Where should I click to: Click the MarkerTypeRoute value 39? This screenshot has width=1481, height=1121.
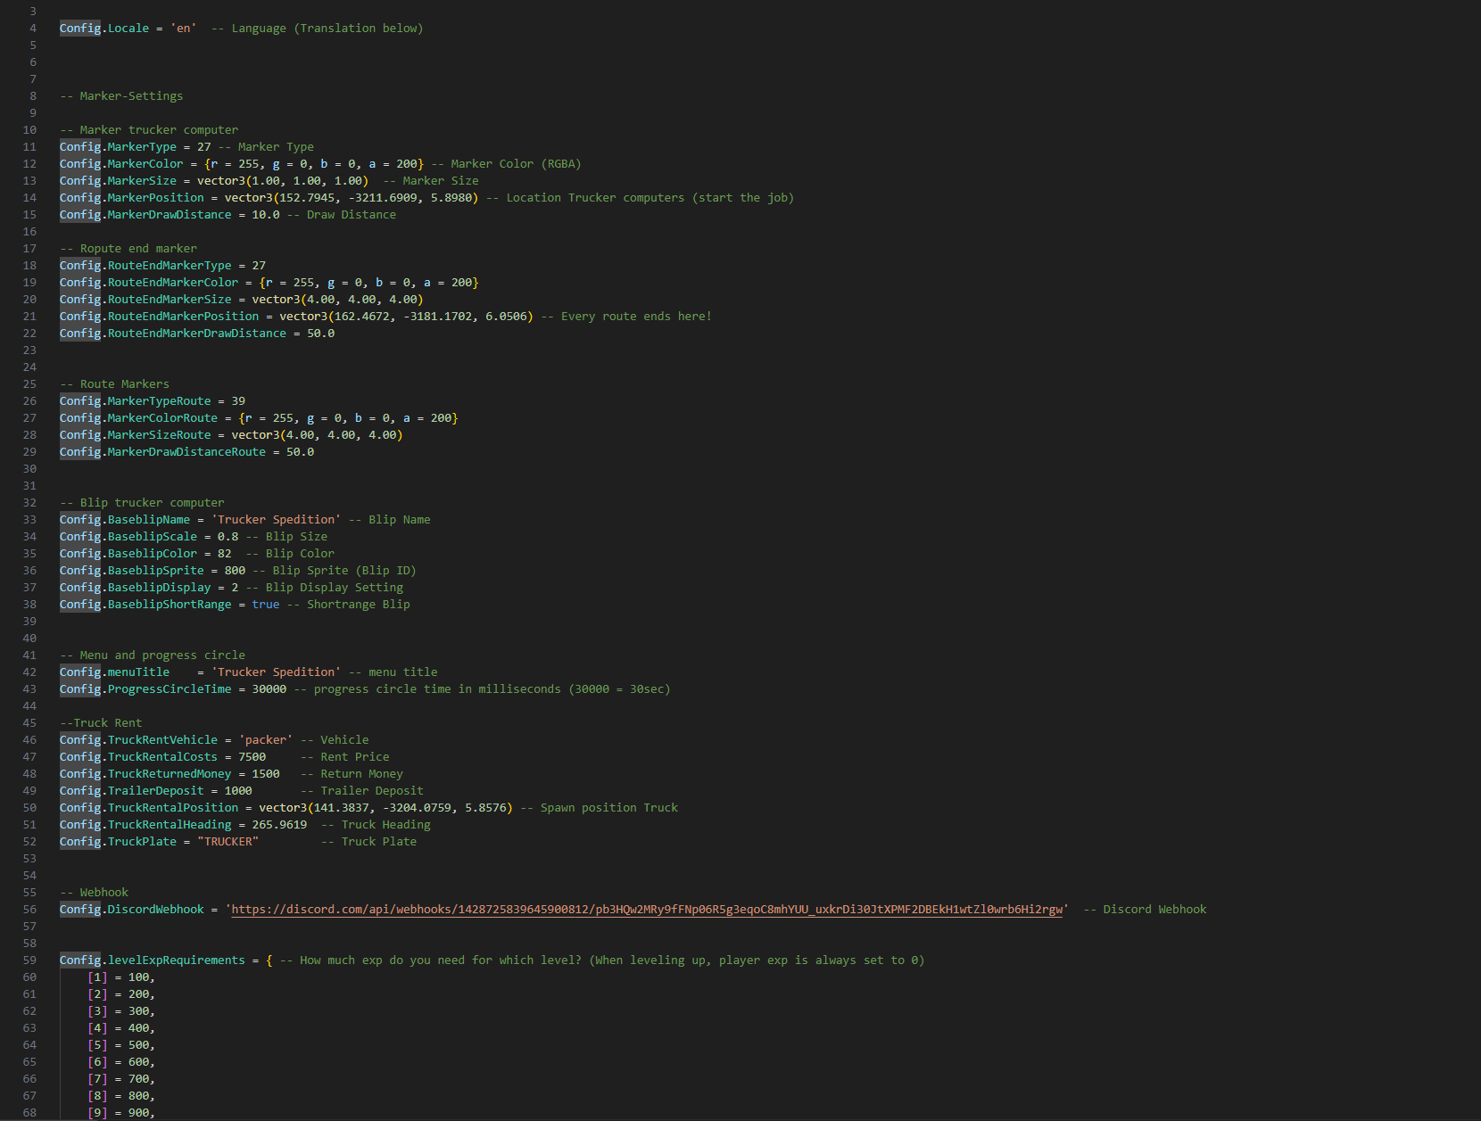(x=238, y=401)
